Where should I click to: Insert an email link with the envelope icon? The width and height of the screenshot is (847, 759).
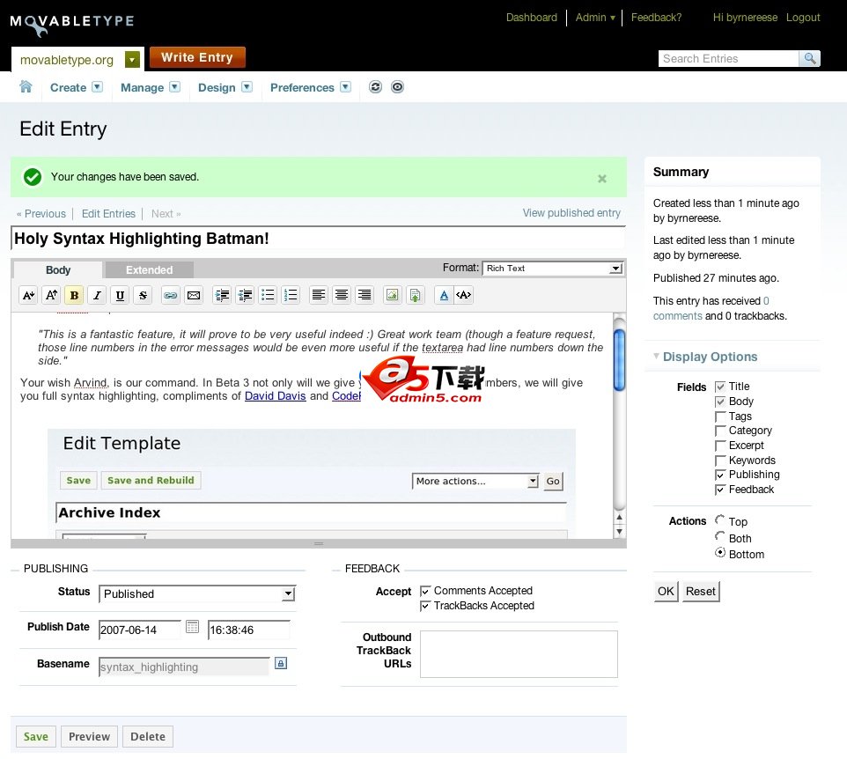(x=194, y=295)
